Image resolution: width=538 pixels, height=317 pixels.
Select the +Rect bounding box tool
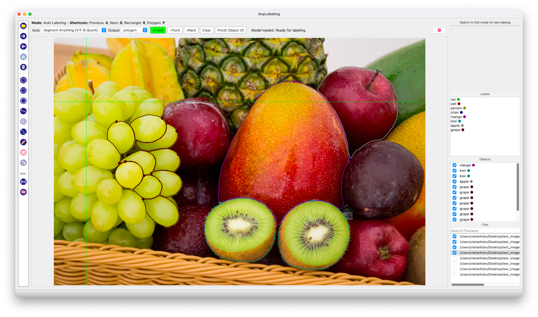coord(191,30)
